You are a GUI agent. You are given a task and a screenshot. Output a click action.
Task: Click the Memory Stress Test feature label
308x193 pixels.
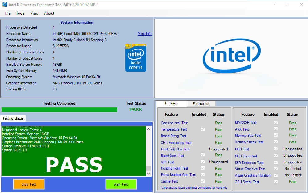[249, 142]
